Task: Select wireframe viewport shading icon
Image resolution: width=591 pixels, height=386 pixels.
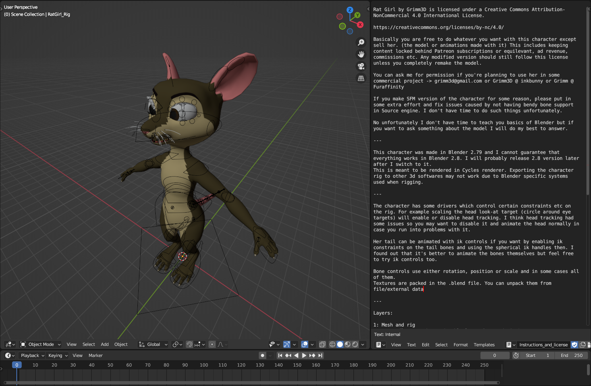Action: point(332,344)
